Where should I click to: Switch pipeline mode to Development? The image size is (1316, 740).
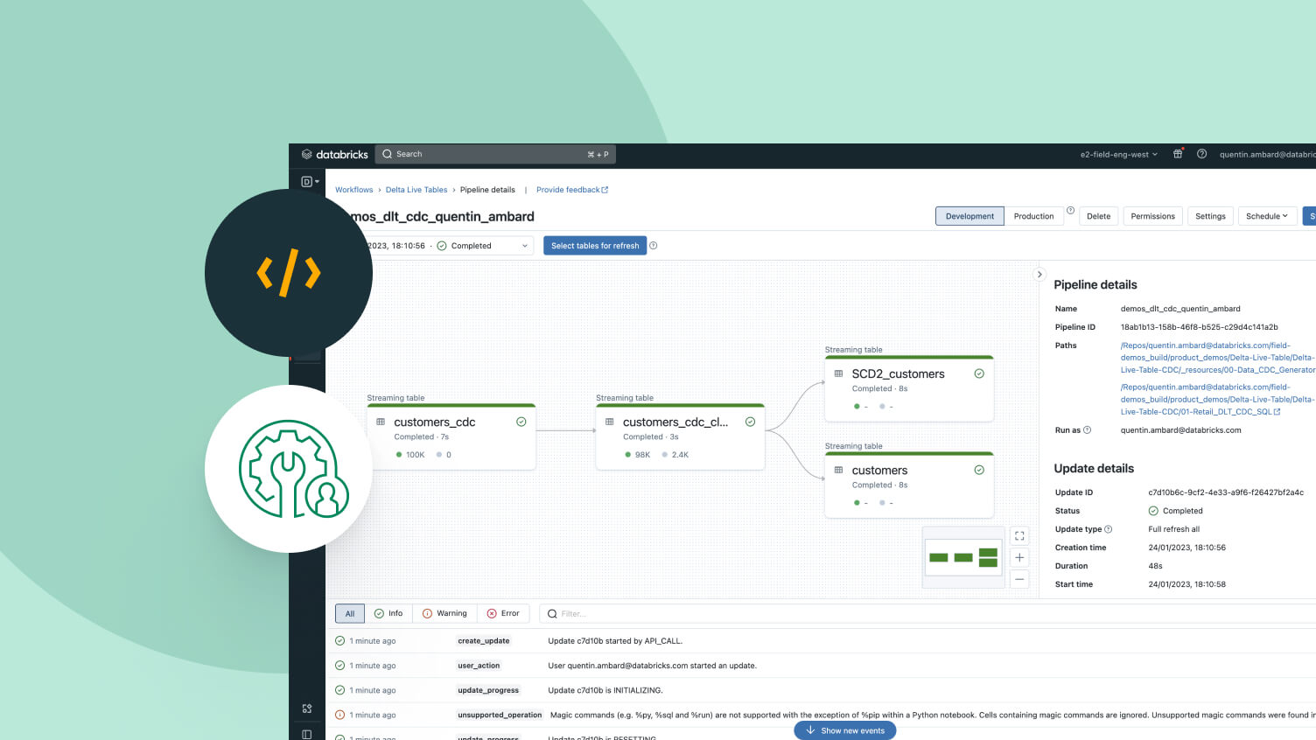[x=969, y=216]
